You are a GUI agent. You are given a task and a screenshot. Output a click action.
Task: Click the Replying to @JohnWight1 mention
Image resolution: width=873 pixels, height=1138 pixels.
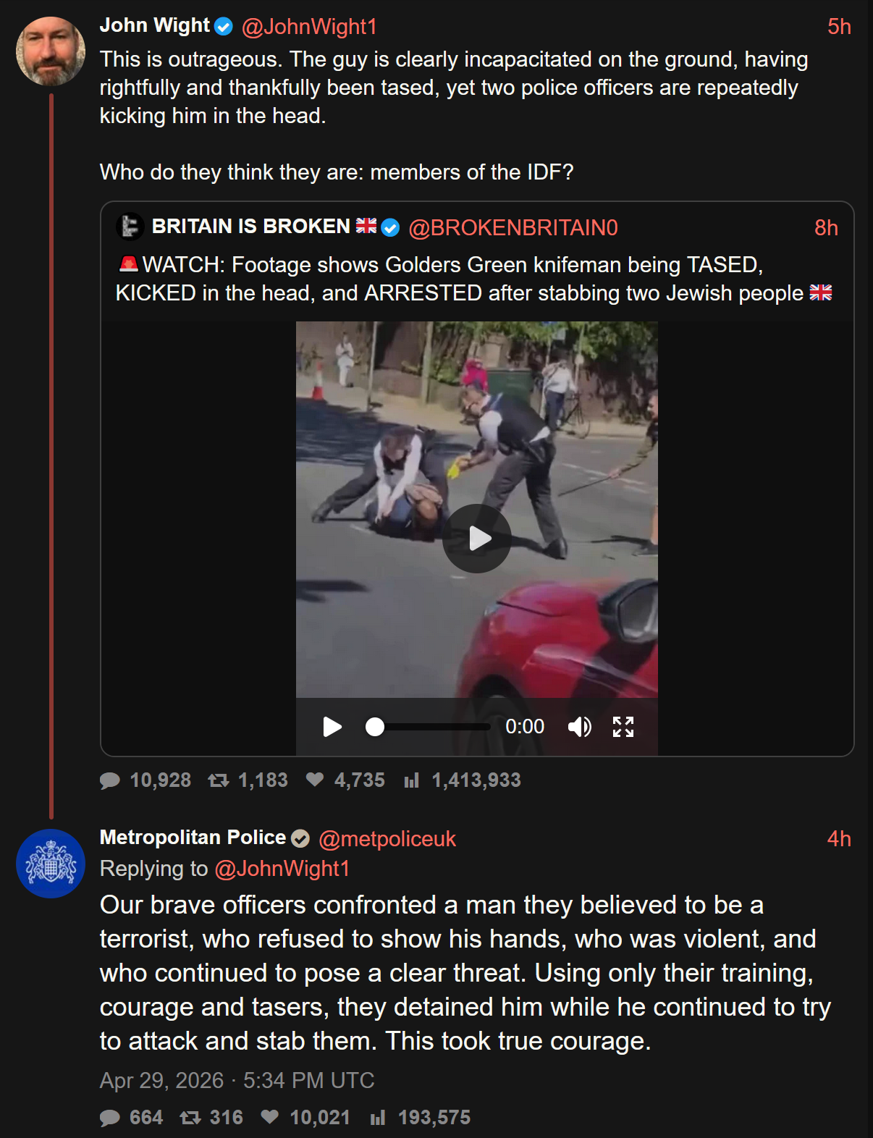282,869
